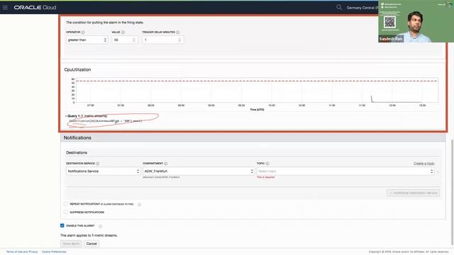Image resolution: width=454 pixels, height=255 pixels.
Task: Open Terms of Use and Privacy link
Action: [x=22, y=252]
